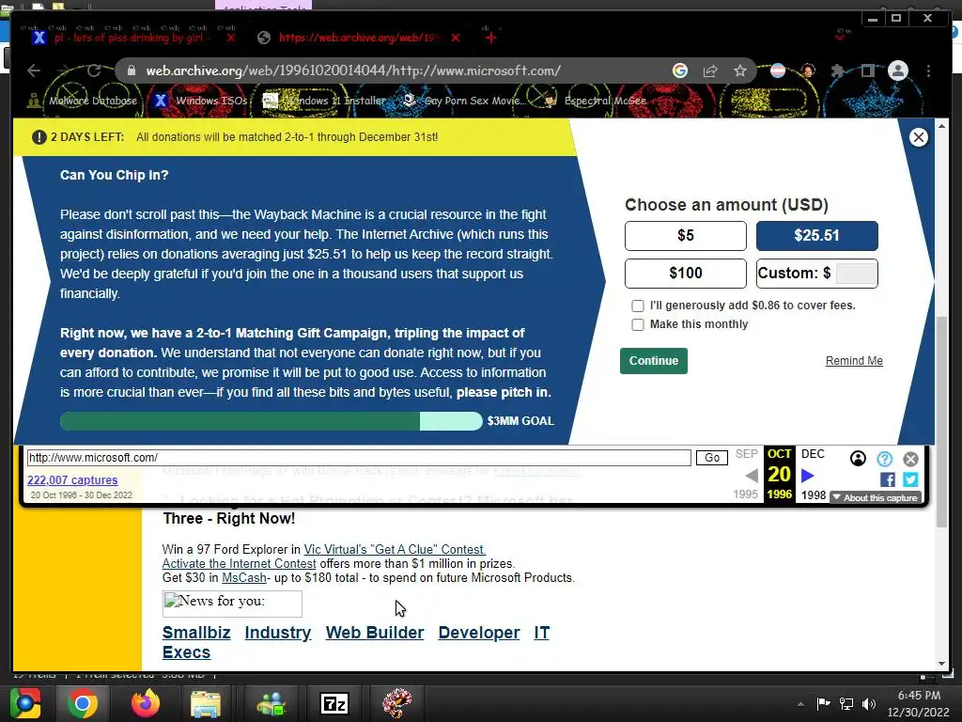The height and width of the screenshot is (722, 962).
Task: Share capture on Twitter
Action: coord(910,479)
